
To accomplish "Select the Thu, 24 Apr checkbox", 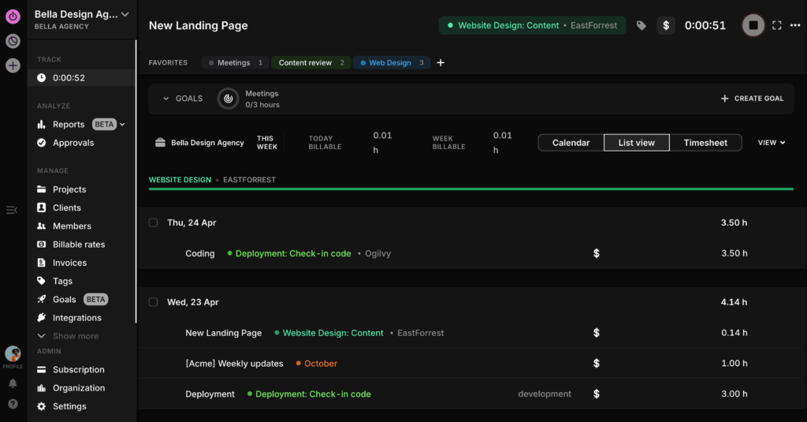I will (154, 222).
